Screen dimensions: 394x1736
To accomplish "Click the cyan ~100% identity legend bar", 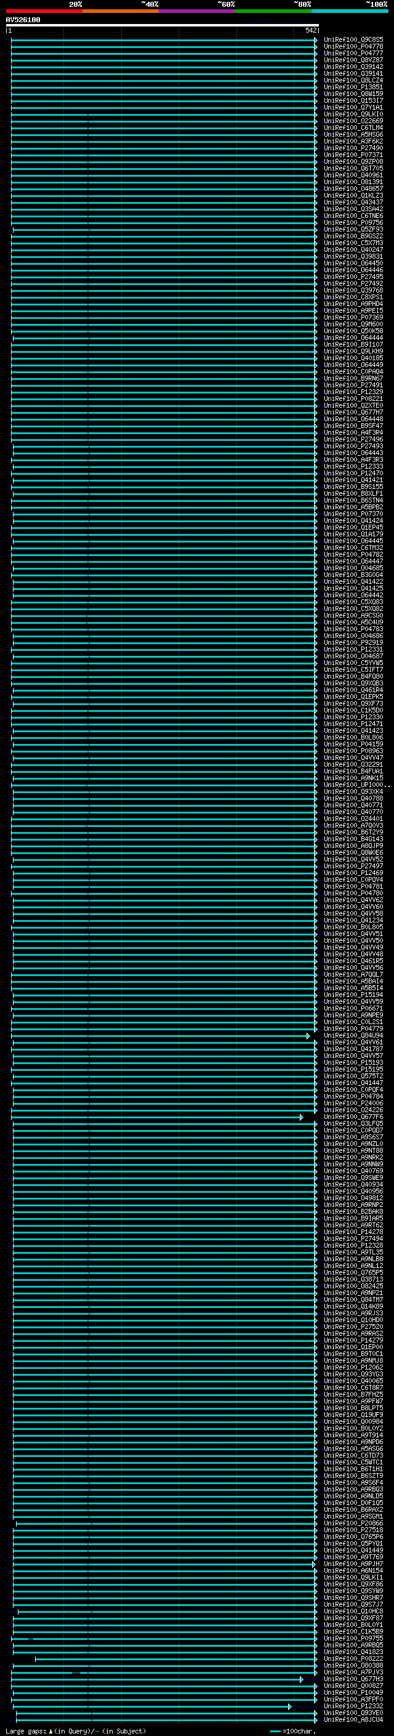I will [x=350, y=11].
